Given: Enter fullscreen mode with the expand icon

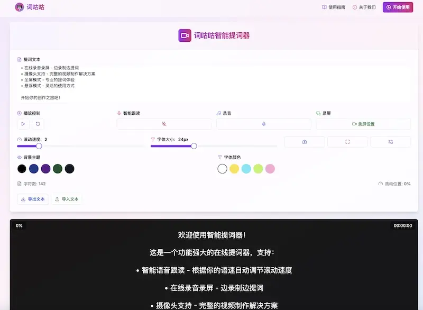Looking at the screenshot, I should (347, 142).
